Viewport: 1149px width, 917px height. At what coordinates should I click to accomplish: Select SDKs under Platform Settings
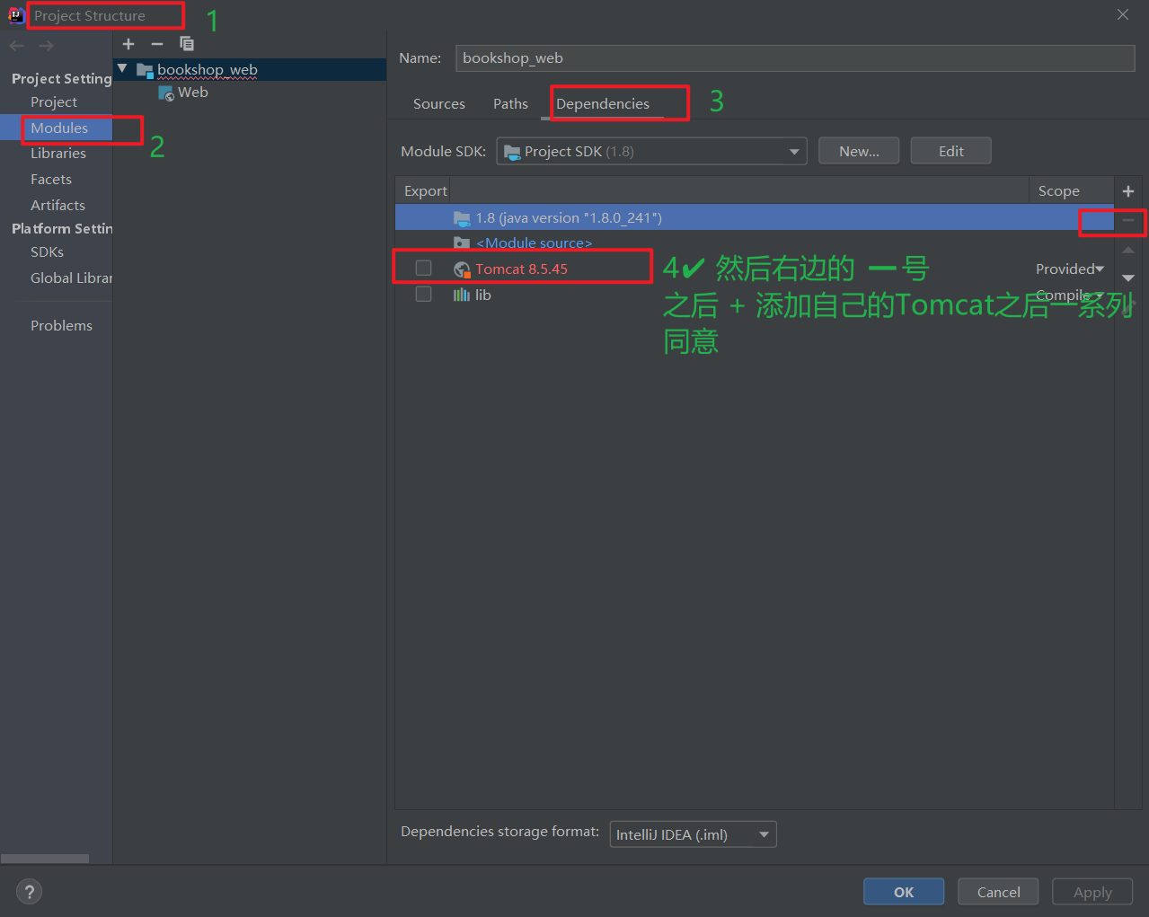point(47,252)
